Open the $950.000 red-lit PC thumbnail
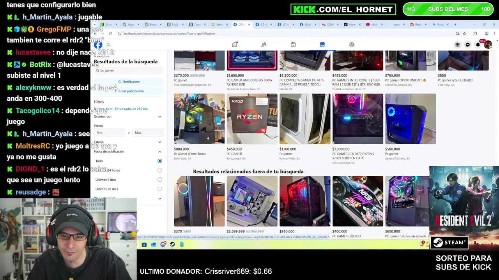Viewport: 499px width, 280px height. pyautogui.click(x=305, y=201)
